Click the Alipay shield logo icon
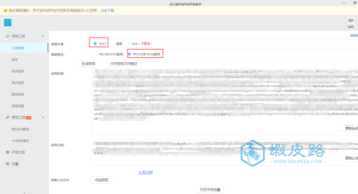Screen dimensions: 358x194 click(8, 22)
